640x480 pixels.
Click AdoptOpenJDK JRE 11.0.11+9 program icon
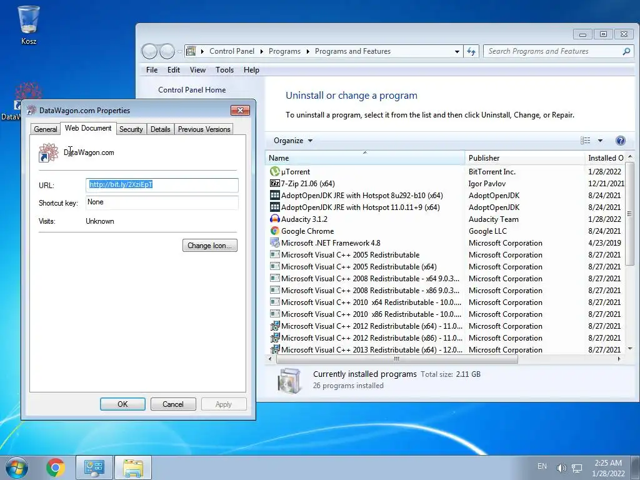point(275,207)
